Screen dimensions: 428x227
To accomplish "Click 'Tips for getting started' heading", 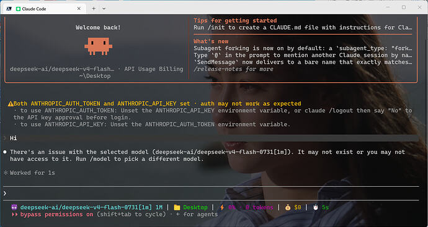I will point(235,20).
